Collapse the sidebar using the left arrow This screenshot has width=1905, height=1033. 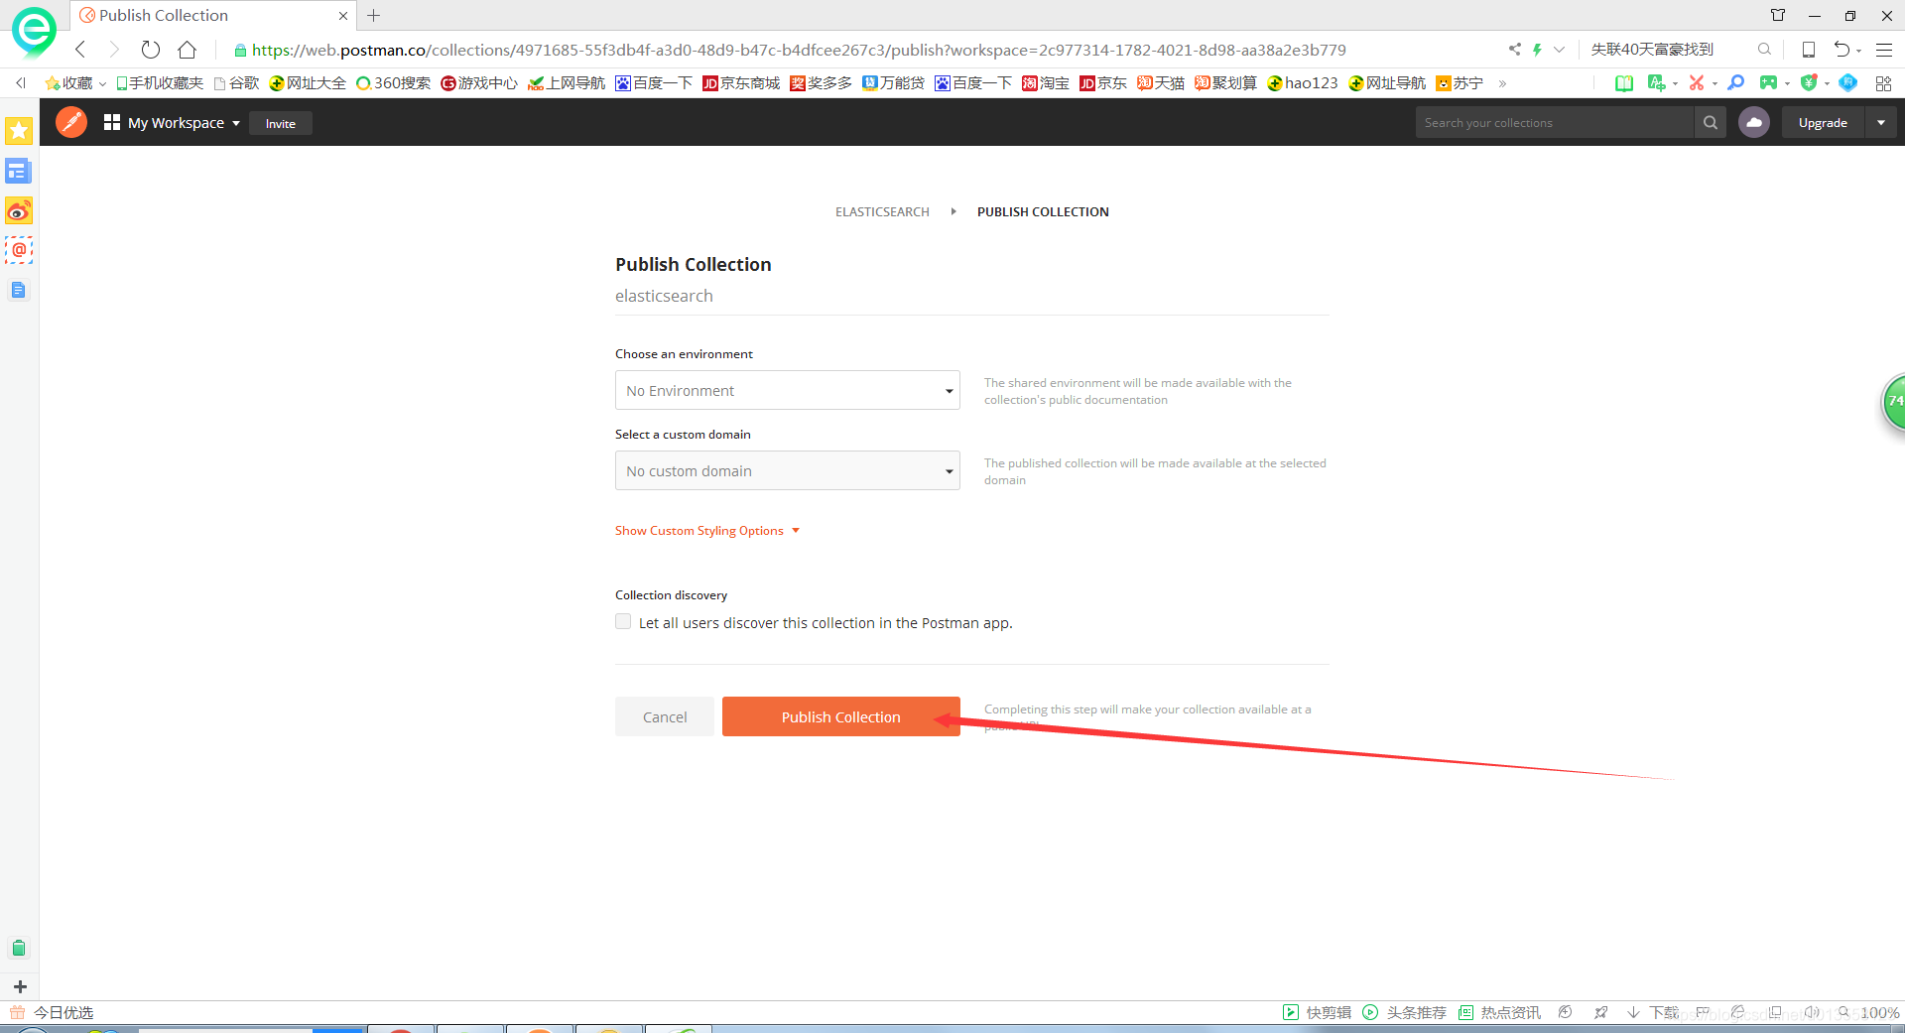pyautogui.click(x=20, y=83)
